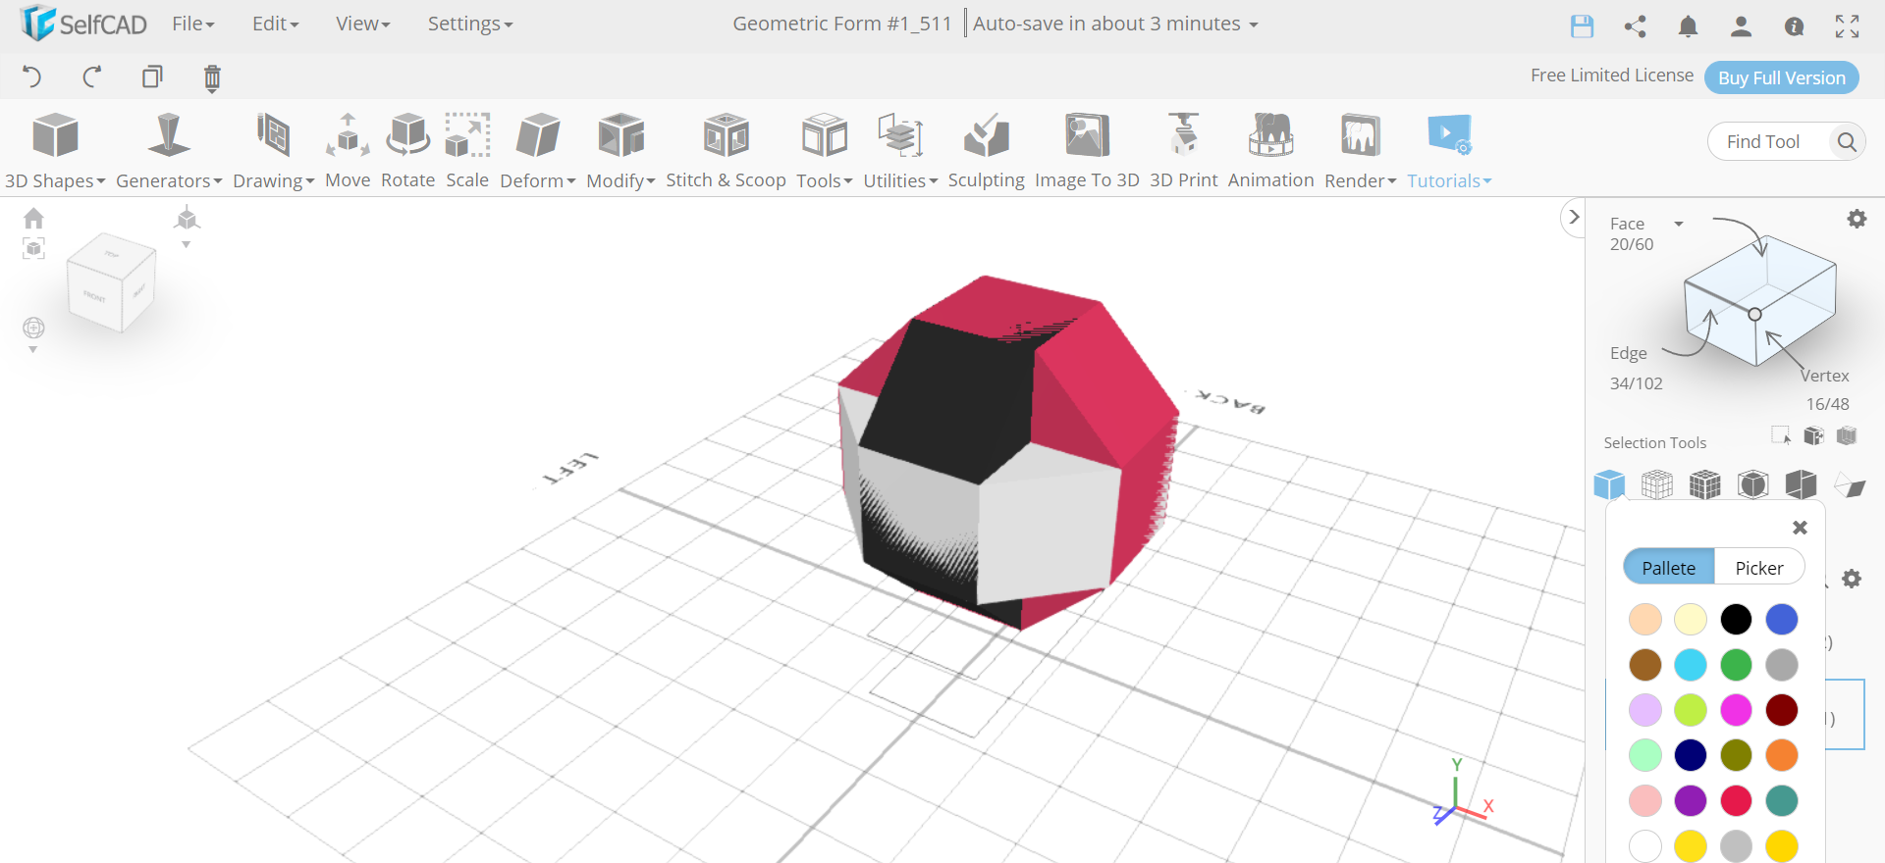Toggle fullscreen mode
The height and width of the screenshot is (863, 1885).
pos(1847,25)
